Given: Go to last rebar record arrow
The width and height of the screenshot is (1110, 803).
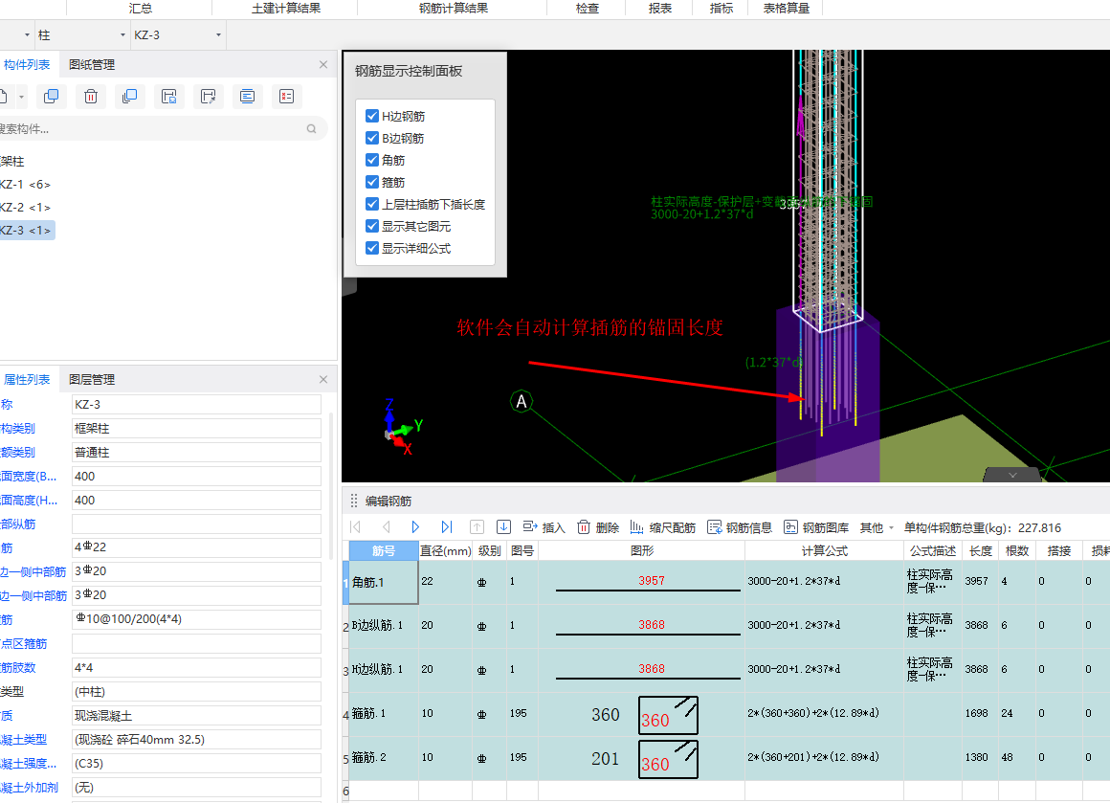Looking at the screenshot, I should coord(446,526).
